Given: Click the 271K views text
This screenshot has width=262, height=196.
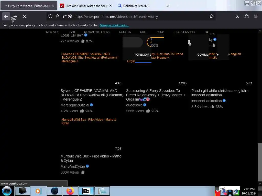Looking at the screenshot, I should click(x=70, y=41).
